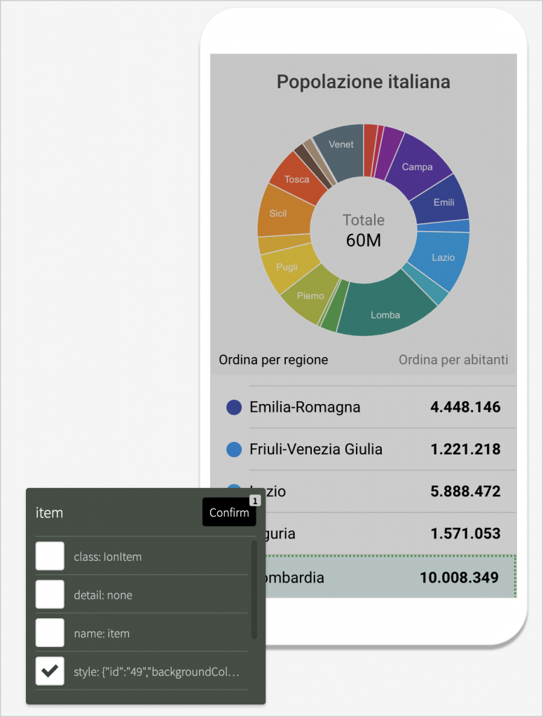This screenshot has height=717, width=543.
Task: Click the detail: none label
Action: [103, 595]
